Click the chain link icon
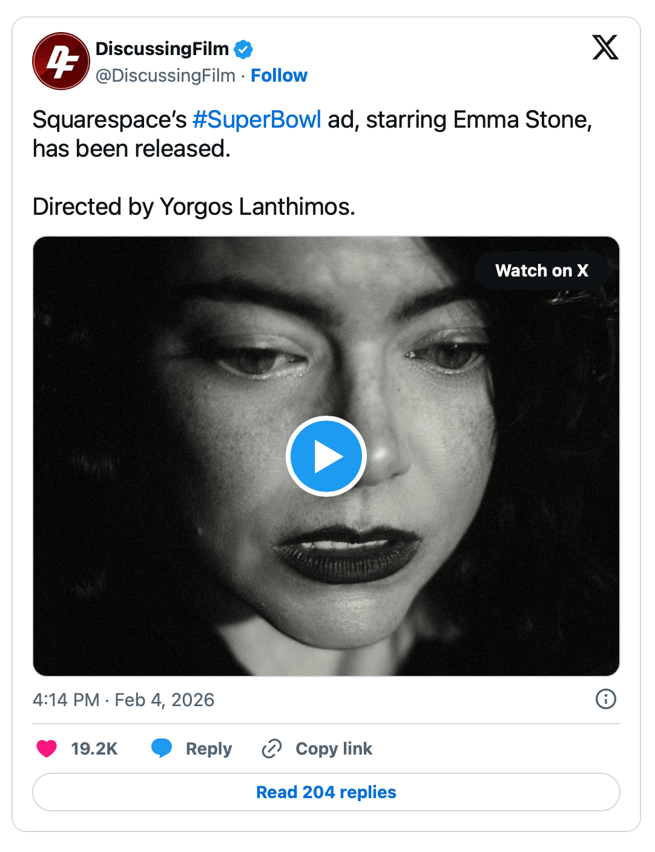This screenshot has width=655, height=852. (272, 749)
